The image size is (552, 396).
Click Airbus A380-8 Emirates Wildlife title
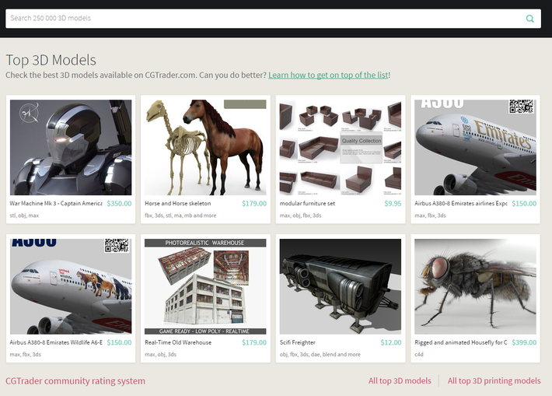pos(56,342)
